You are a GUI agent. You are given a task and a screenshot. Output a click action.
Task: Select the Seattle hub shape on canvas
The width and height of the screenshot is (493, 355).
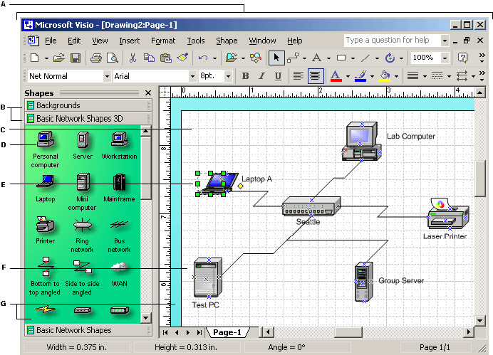point(311,206)
